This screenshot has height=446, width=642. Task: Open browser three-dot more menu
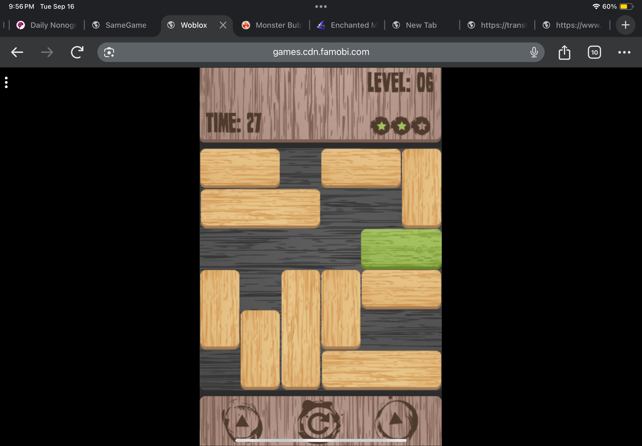coord(624,52)
